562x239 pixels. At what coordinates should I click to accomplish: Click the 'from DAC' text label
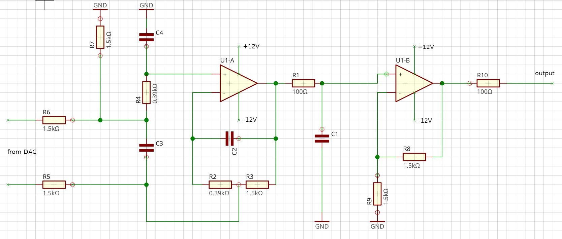coord(22,152)
